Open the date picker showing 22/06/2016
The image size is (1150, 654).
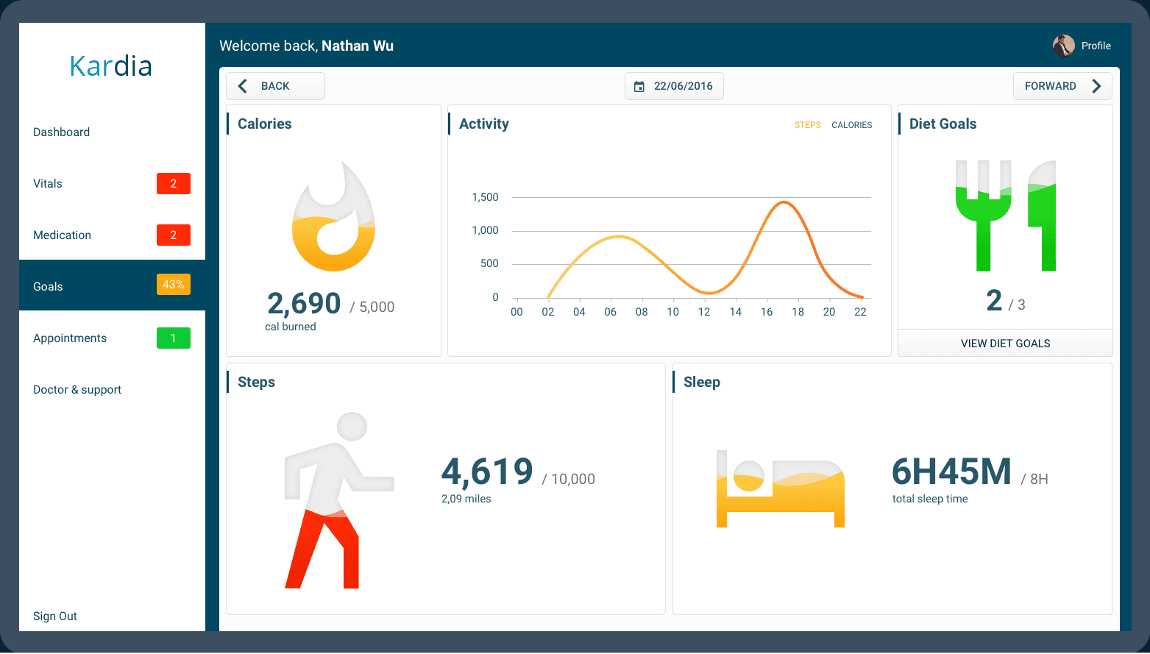[683, 86]
